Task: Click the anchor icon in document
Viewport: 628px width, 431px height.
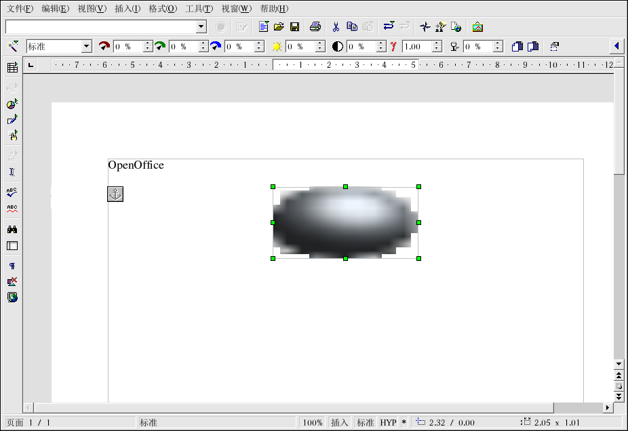Action: [x=115, y=194]
